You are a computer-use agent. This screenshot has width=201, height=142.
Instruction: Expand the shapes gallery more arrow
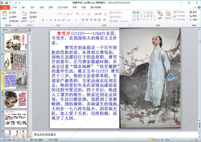click(x=155, y=19)
